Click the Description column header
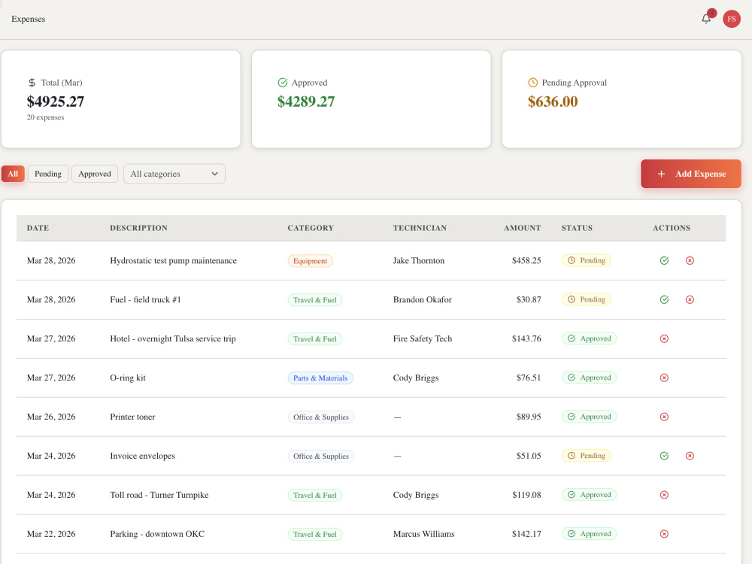The width and height of the screenshot is (752, 564). pyautogui.click(x=138, y=228)
